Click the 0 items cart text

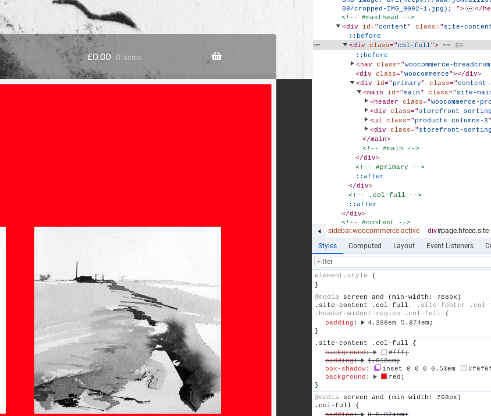pos(129,58)
